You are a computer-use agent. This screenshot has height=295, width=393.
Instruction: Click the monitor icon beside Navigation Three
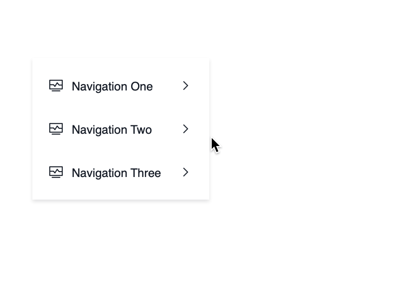click(56, 173)
